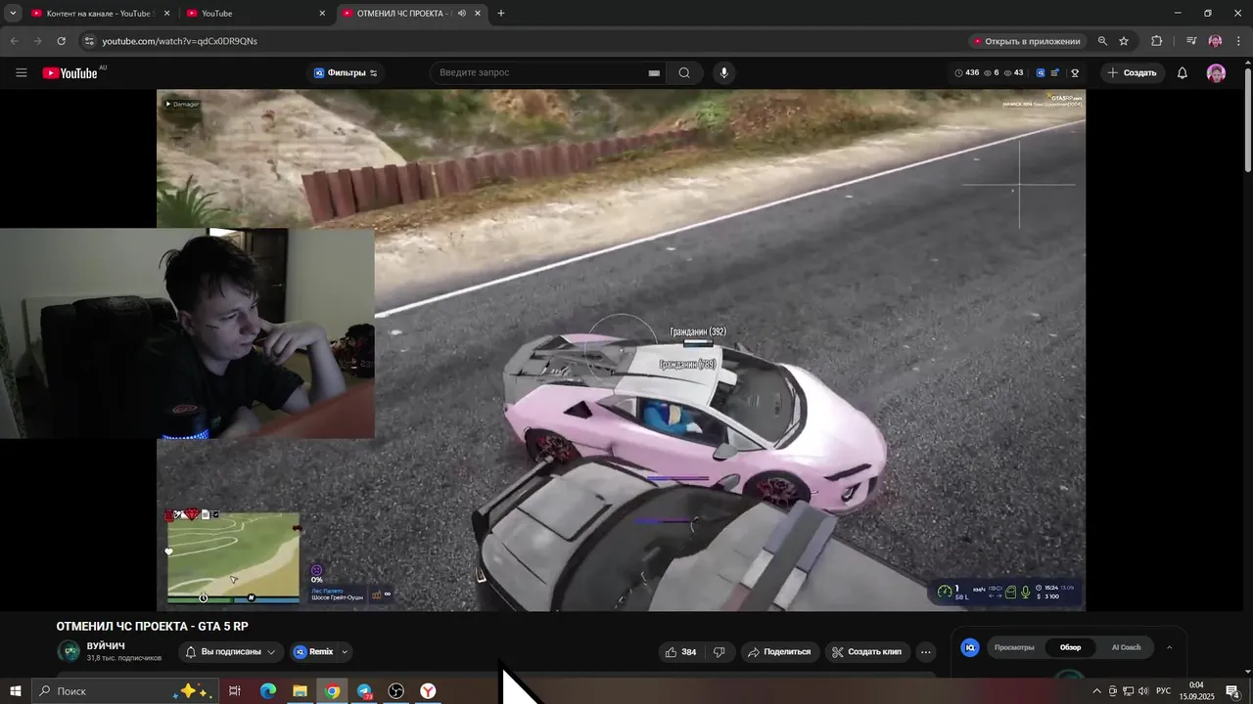Open the ВУЙЧИЧ channel name link

106,646
